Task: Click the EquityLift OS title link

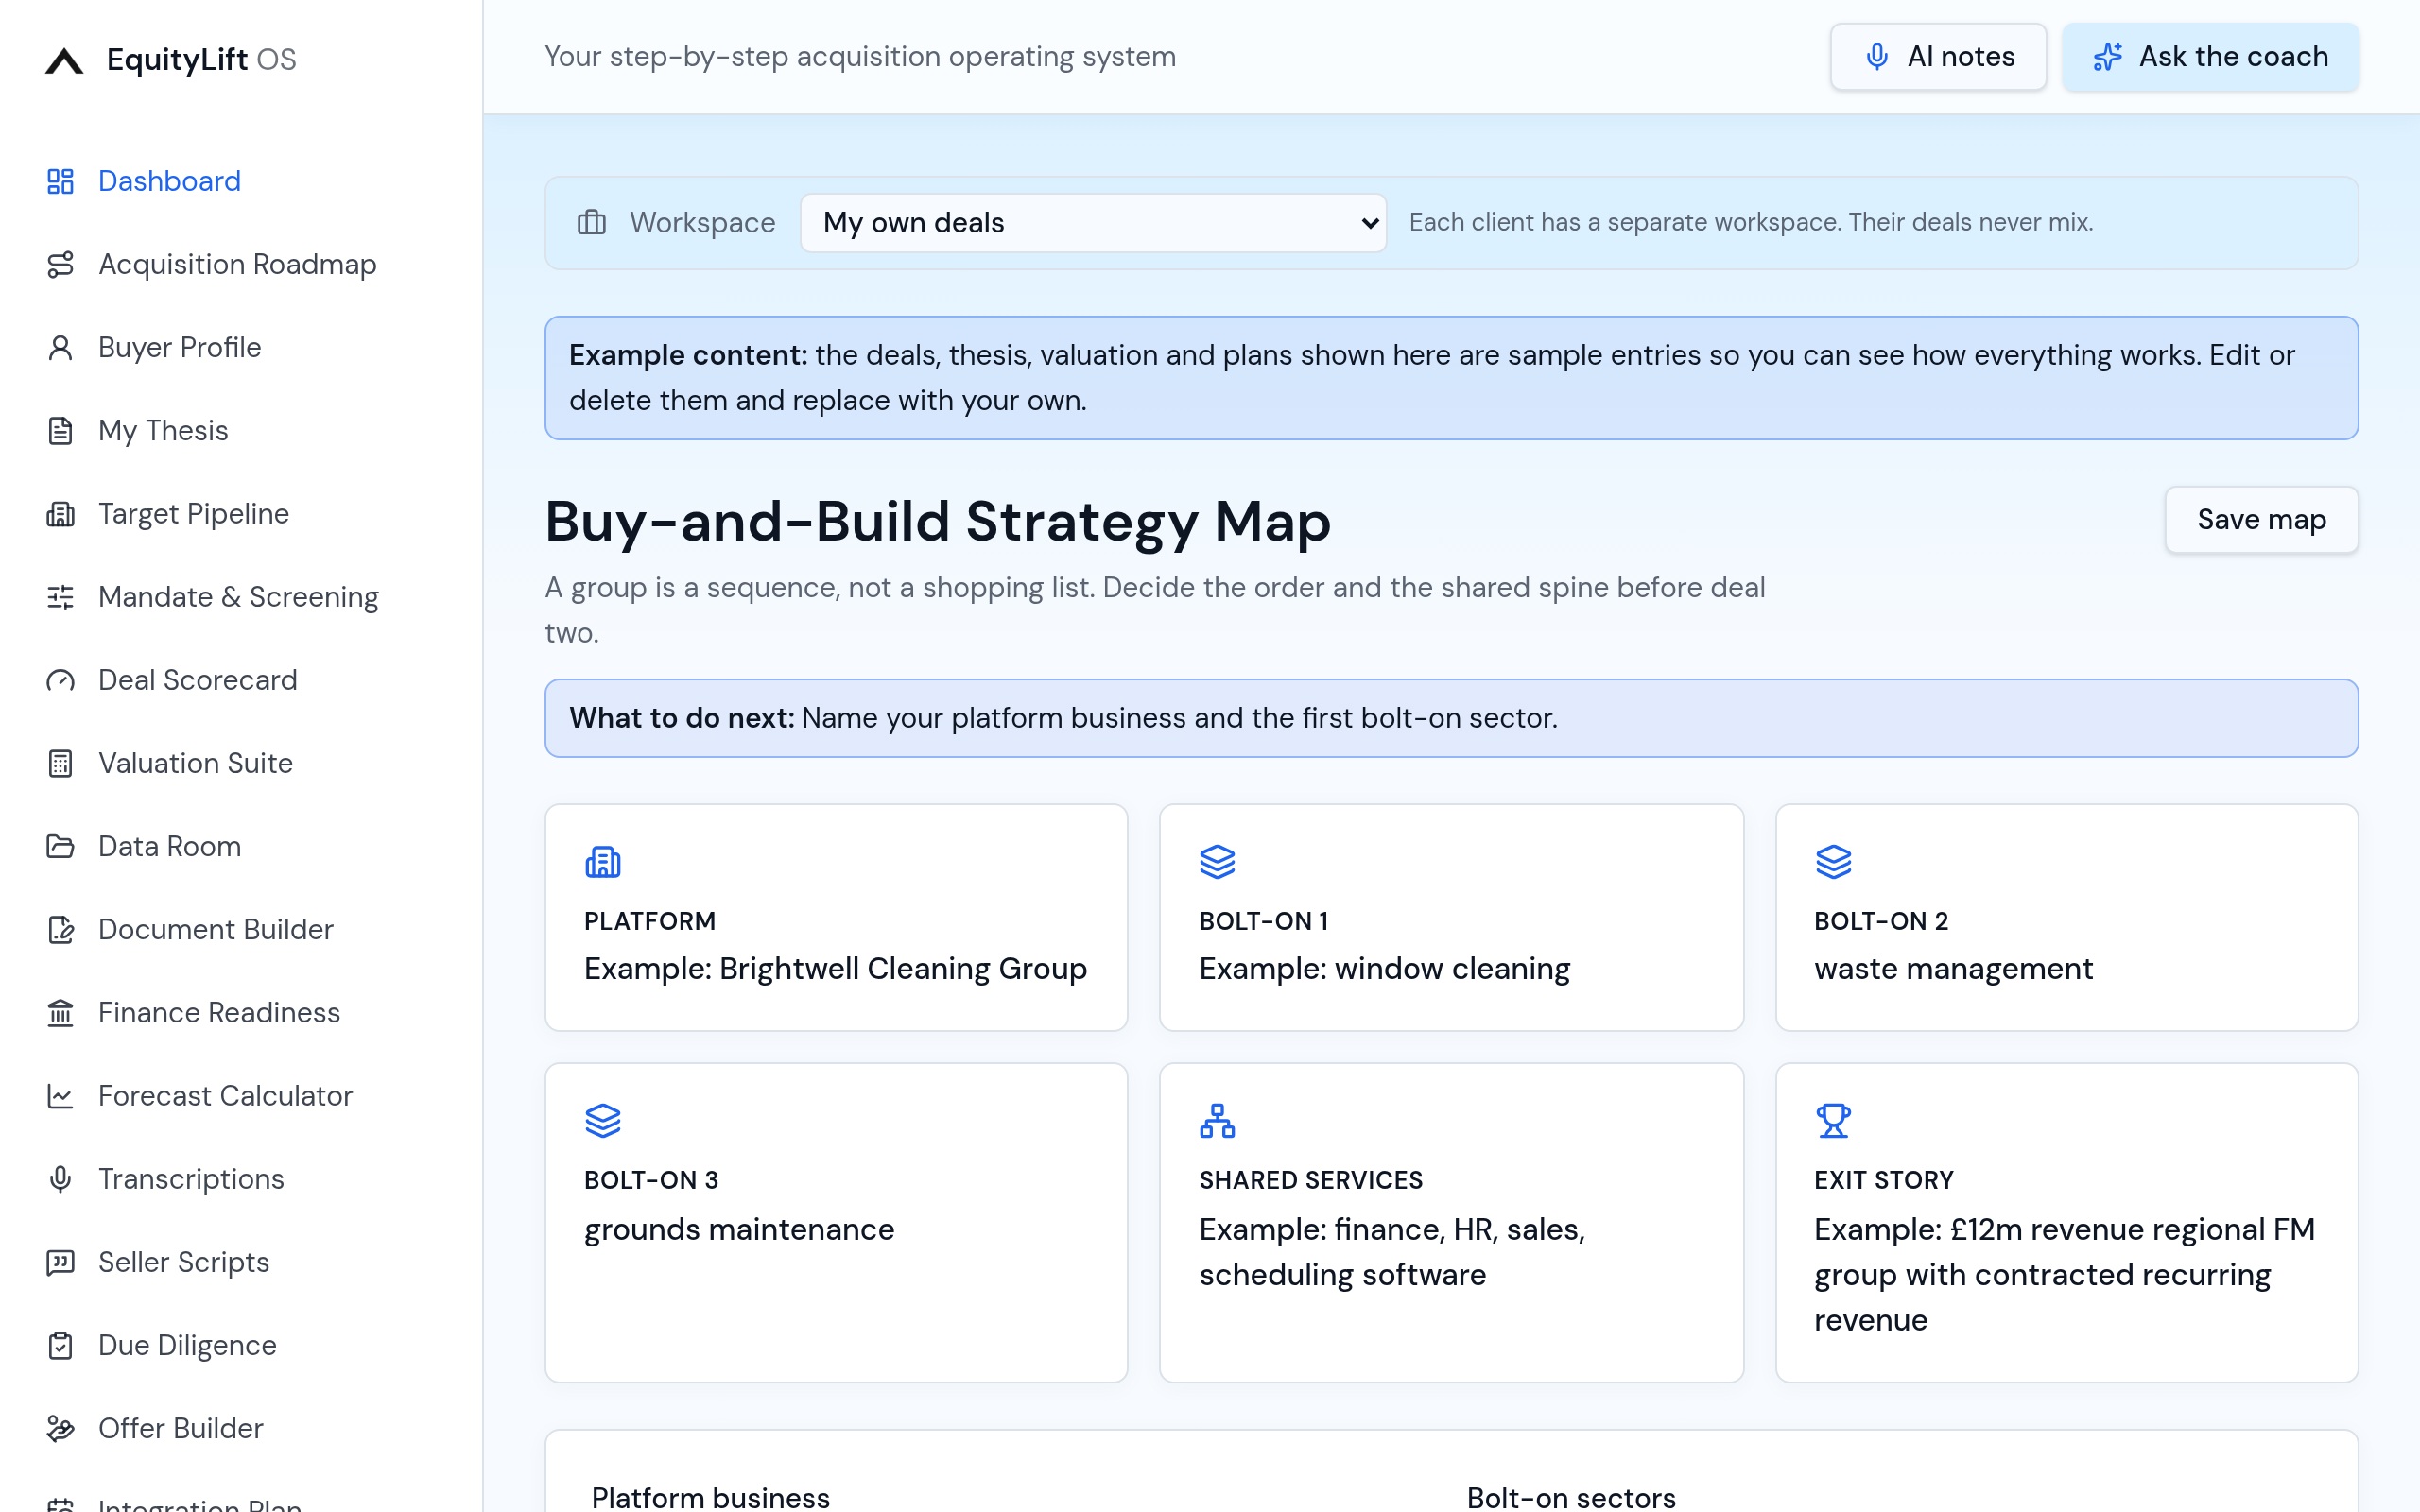Action: tap(201, 60)
